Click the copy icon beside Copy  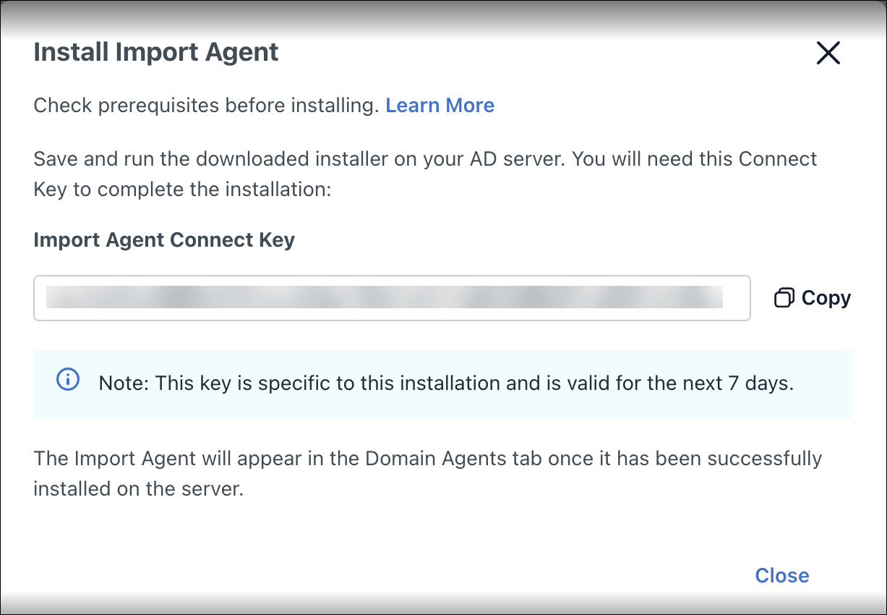tap(784, 298)
